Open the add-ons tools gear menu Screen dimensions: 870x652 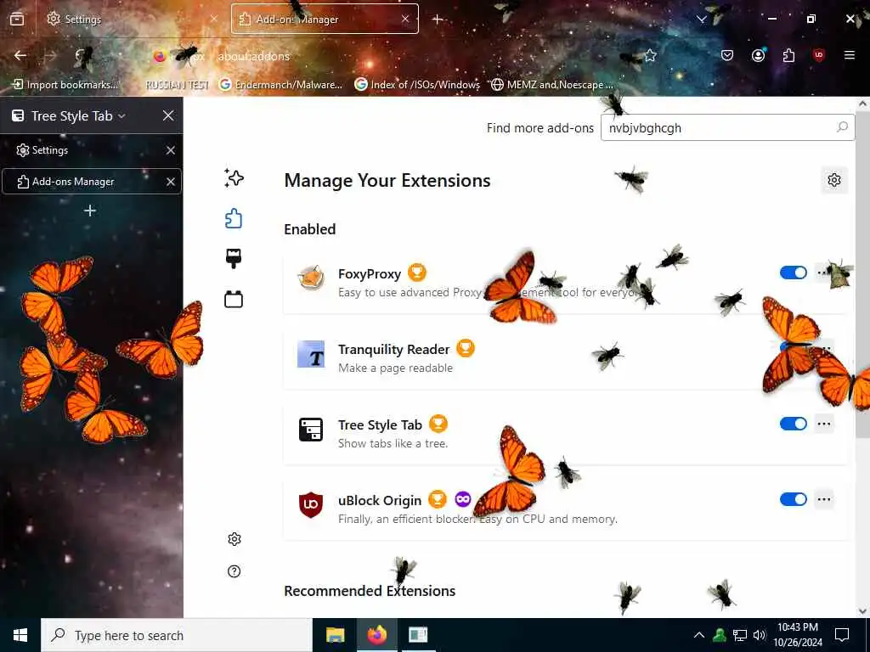pyautogui.click(x=834, y=180)
